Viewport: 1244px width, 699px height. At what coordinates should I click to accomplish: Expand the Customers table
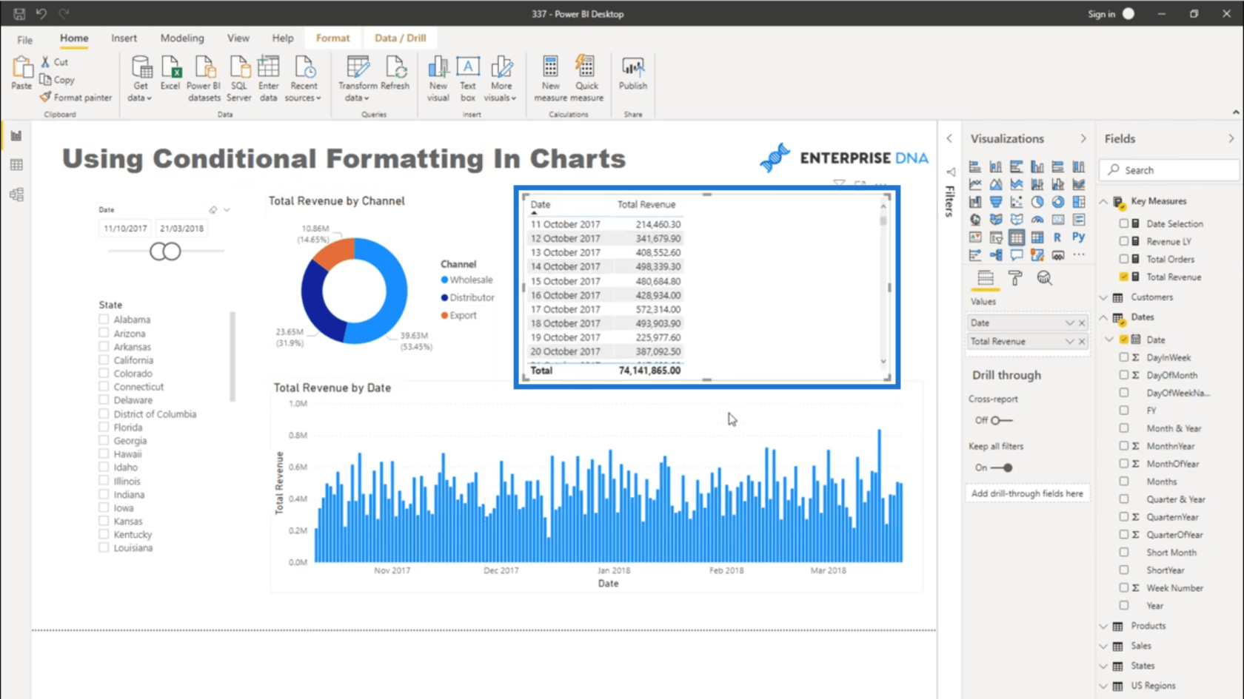point(1103,297)
